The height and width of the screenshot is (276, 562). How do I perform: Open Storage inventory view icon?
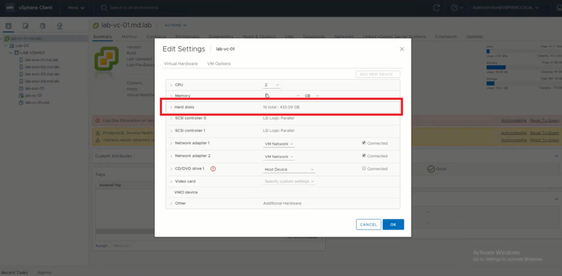pyautogui.click(x=43, y=26)
